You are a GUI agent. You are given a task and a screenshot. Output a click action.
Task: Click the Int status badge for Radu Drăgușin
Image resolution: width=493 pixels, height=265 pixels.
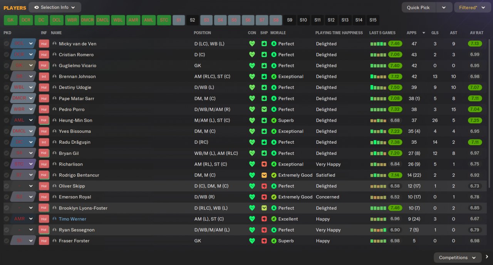pyautogui.click(x=44, y=142)
